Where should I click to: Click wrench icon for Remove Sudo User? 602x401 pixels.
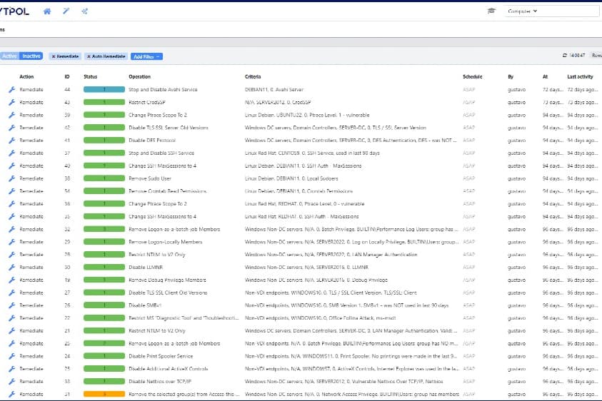[x=11, y=178]
